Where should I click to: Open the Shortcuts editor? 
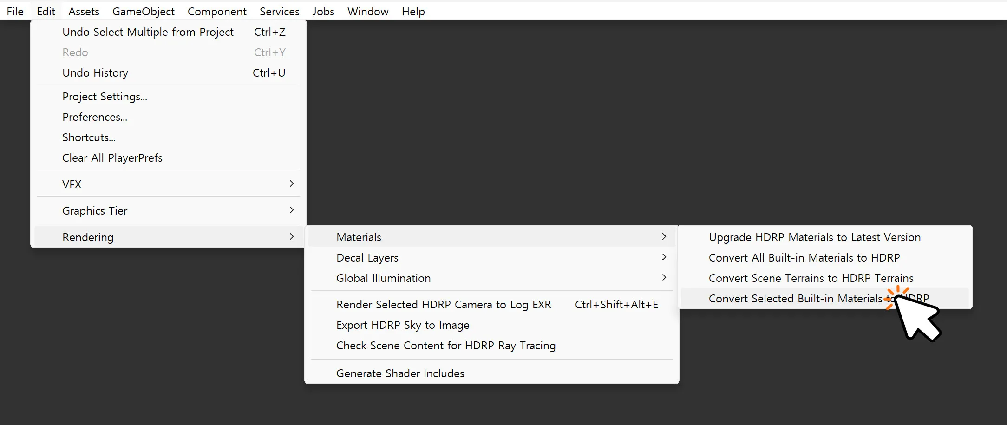89,137
